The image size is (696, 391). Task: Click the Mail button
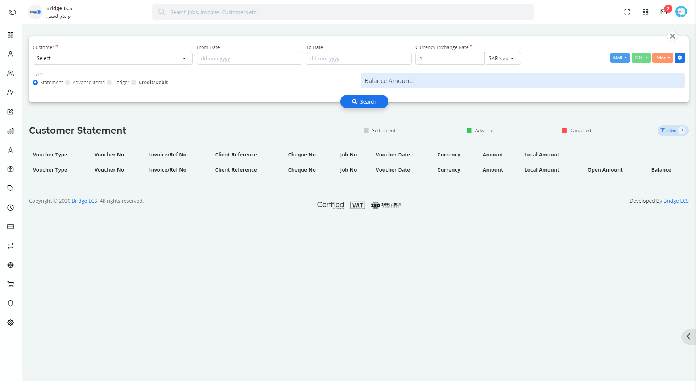pos(620,58)
